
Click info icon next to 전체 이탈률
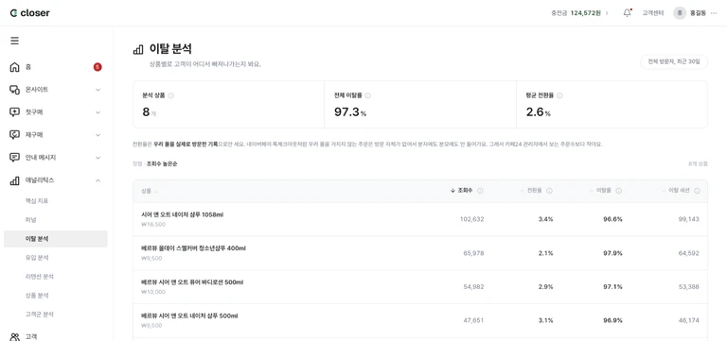click(x=367, y=95)
